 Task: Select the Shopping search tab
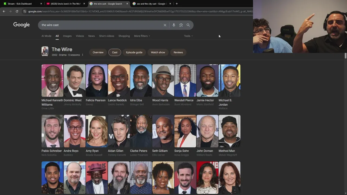coord(124,36)
